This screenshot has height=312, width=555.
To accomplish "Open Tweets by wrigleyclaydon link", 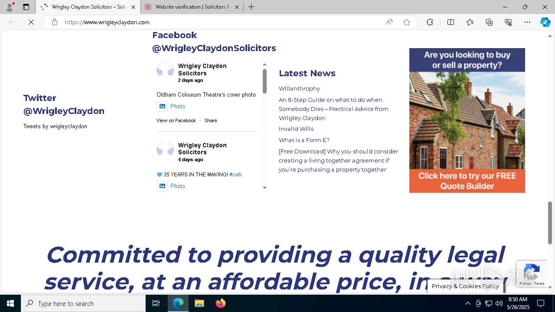I will point(55,127).
